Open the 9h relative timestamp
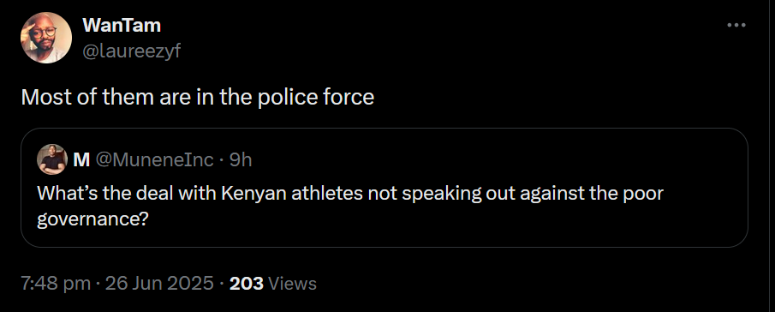775x312 pixels. pyautogui.click(x=241, y=159)
